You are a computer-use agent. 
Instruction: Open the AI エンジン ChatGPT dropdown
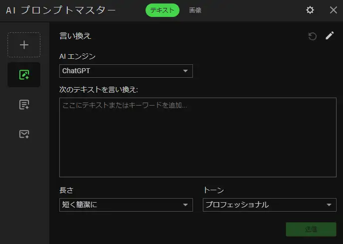click(x=126, y=71)
